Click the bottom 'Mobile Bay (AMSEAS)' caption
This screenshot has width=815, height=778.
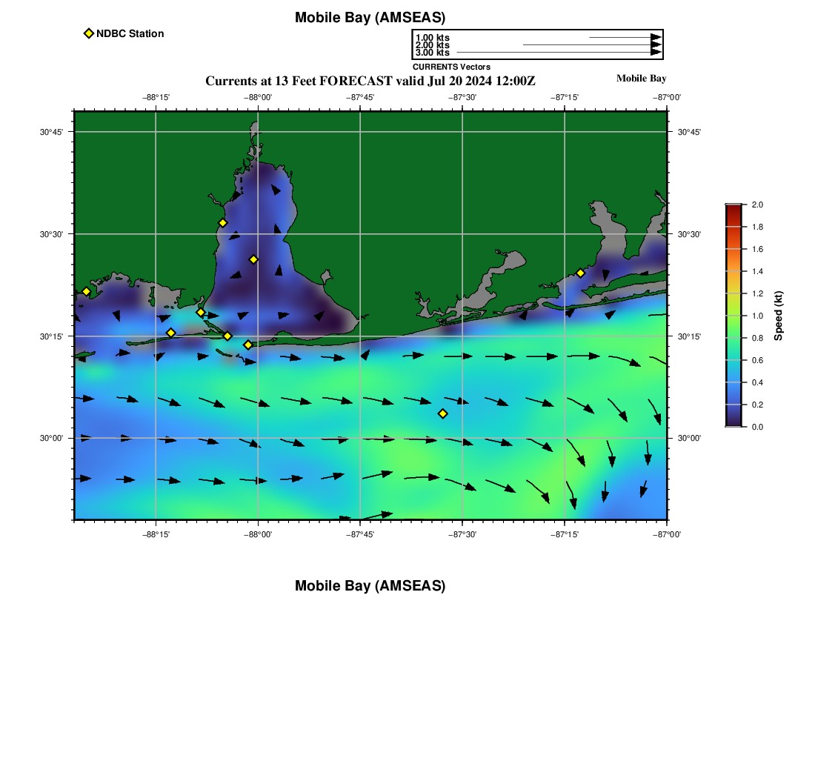pyautogui.click(x=370, y=585)
